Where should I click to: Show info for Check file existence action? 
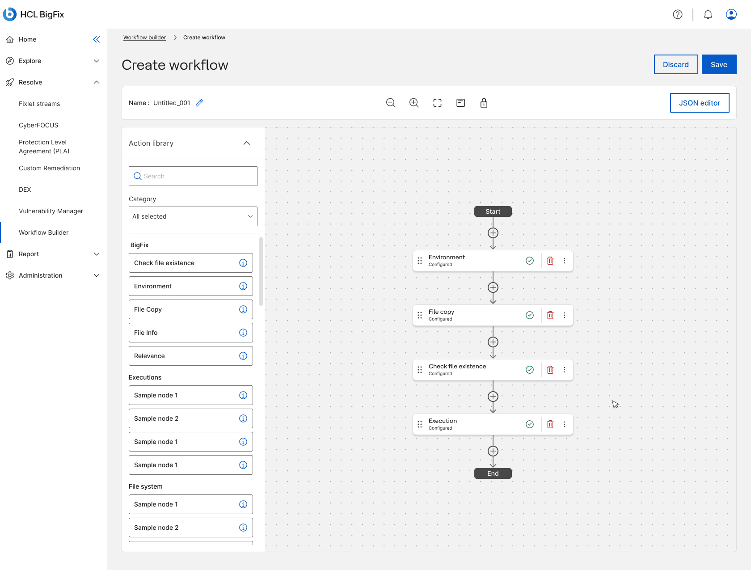click(x=243, y=263)
